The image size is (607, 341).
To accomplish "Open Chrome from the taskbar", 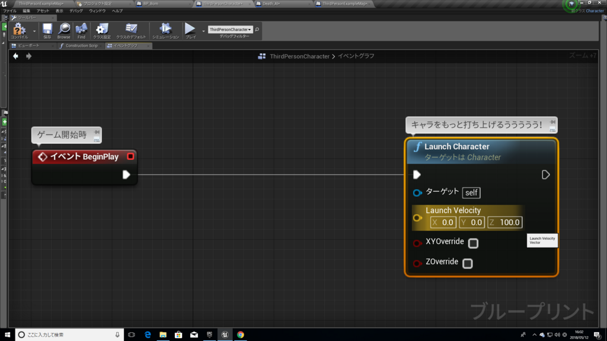I will 241,334.
